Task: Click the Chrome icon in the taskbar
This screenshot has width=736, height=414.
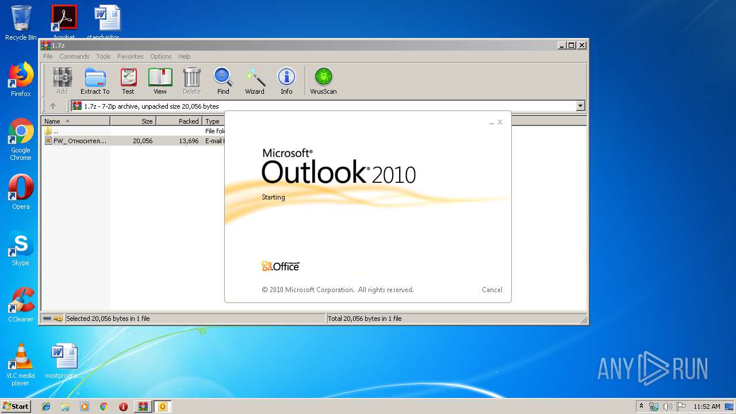Action: [x=103, y=407]
